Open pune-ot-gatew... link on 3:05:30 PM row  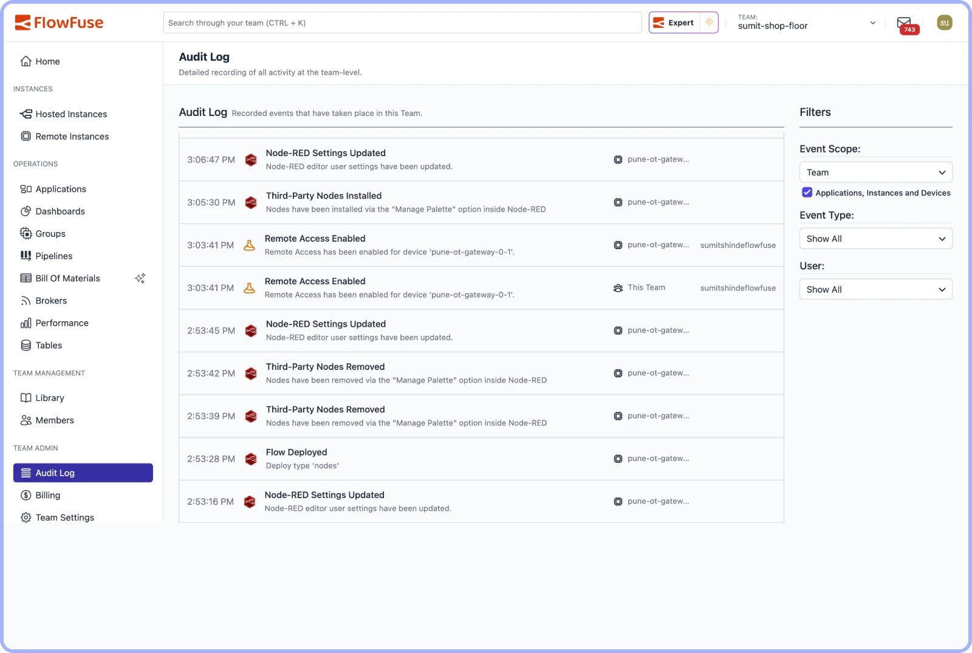[658, 202]
